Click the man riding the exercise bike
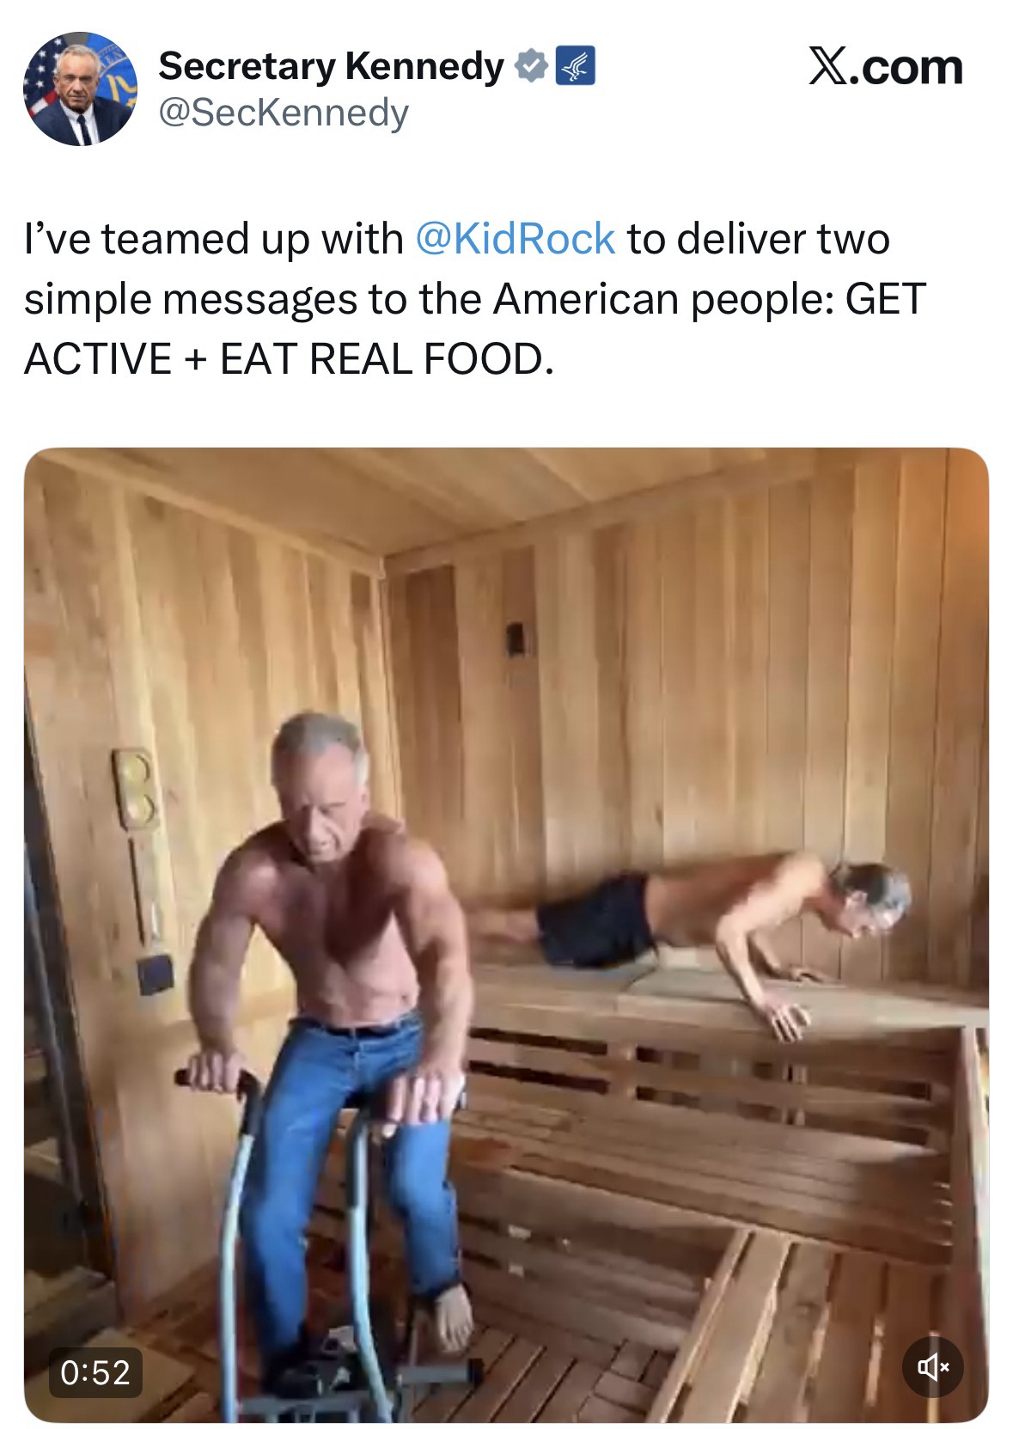This screenshot has height=1429, width=1013. tap(335, 945)
